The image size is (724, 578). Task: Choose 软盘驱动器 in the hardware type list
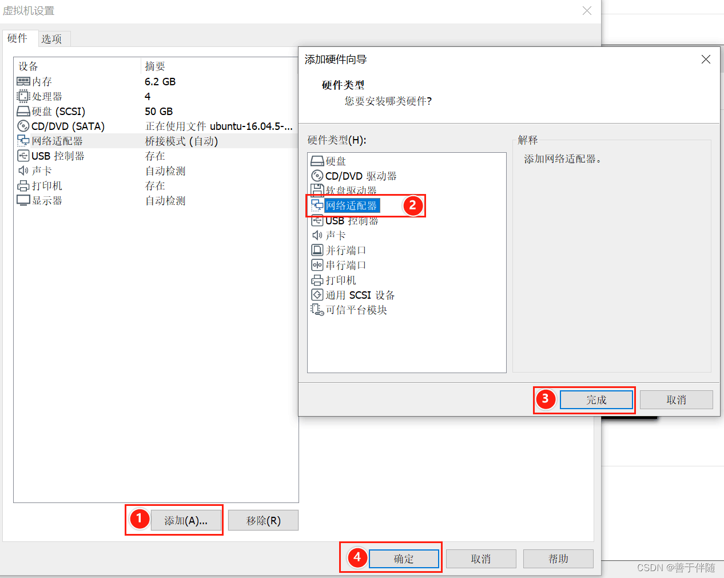(351, 190)
